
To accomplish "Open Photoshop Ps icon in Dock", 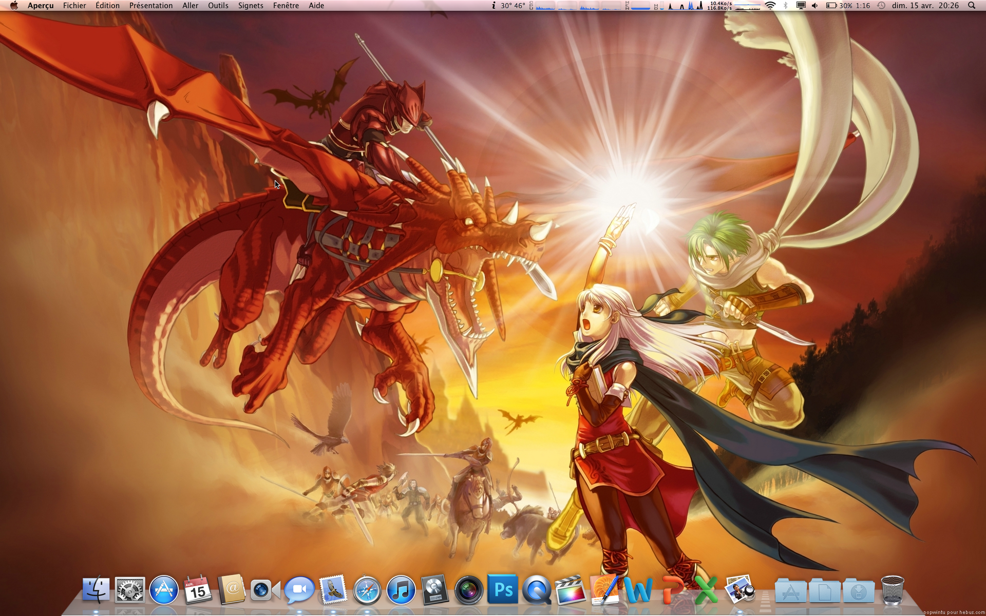I will (x=503, y=589).
